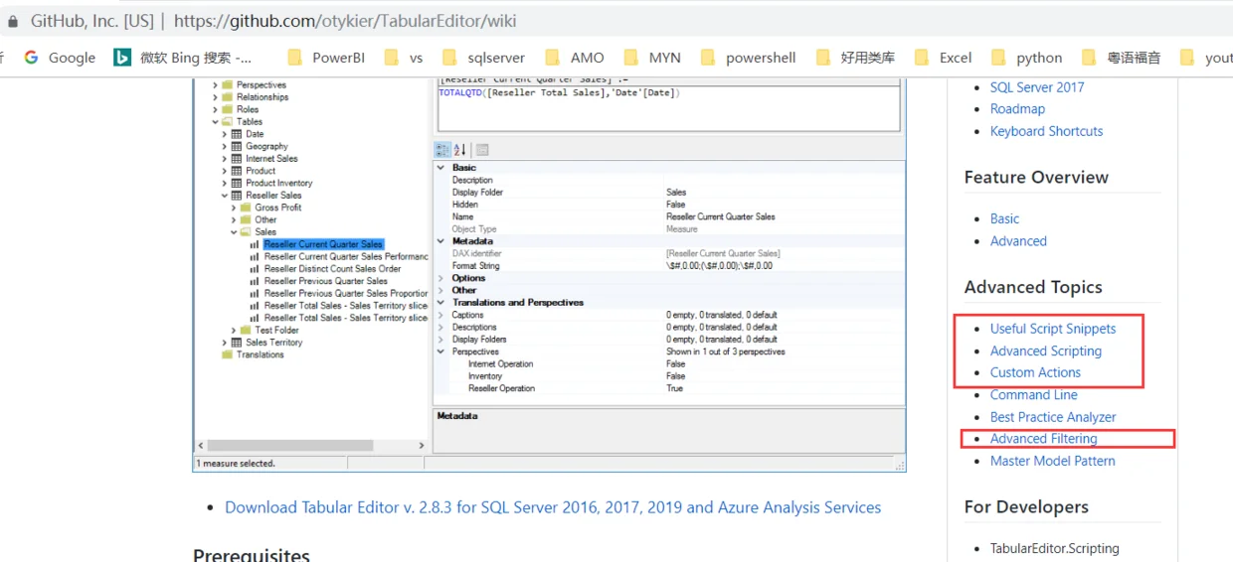Click the folder icon beside Gross Profit

(x=246, y=208)
